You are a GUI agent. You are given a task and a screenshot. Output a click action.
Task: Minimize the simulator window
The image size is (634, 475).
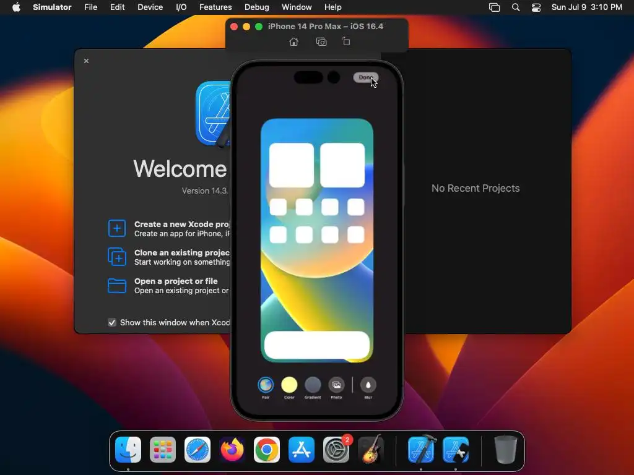click(x=246, y=27)
